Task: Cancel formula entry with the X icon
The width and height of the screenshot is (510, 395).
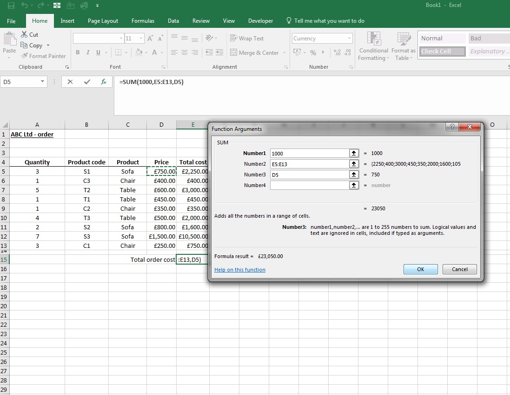Action: 70,82
